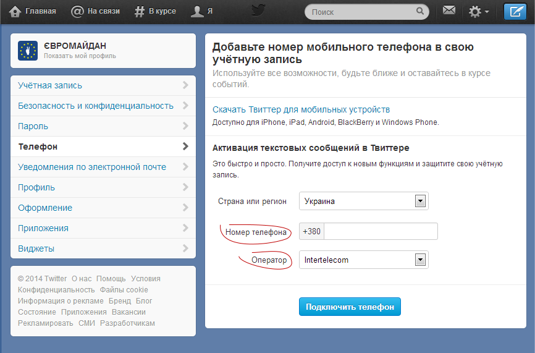Click chevron in Уведомления по электронной почте row
This screenshot has width=535, height=353.
(185, 166)
